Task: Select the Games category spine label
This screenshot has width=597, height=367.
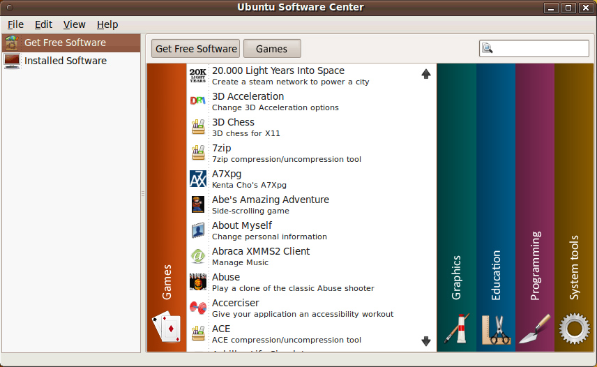Action: click(167, 282)
